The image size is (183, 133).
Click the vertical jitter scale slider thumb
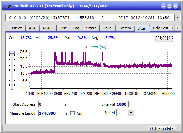coord(12,52)
